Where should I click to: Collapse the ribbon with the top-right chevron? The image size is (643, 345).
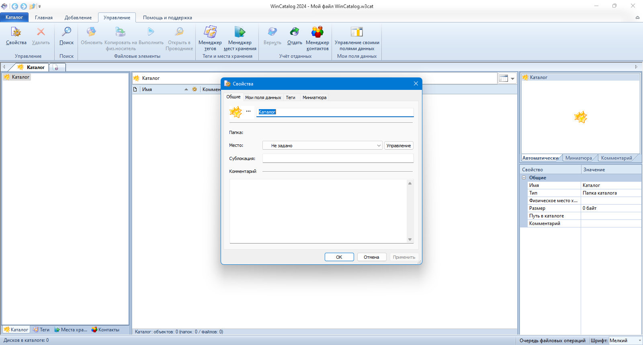pos(637,18)
